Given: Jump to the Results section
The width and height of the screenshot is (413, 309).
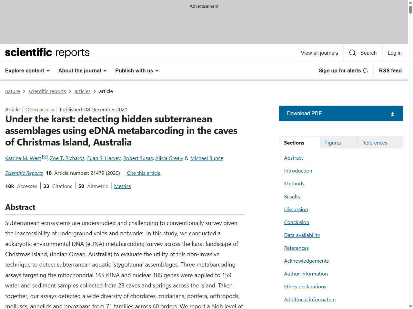Looking at the screenshot, I should pos(292,197).
